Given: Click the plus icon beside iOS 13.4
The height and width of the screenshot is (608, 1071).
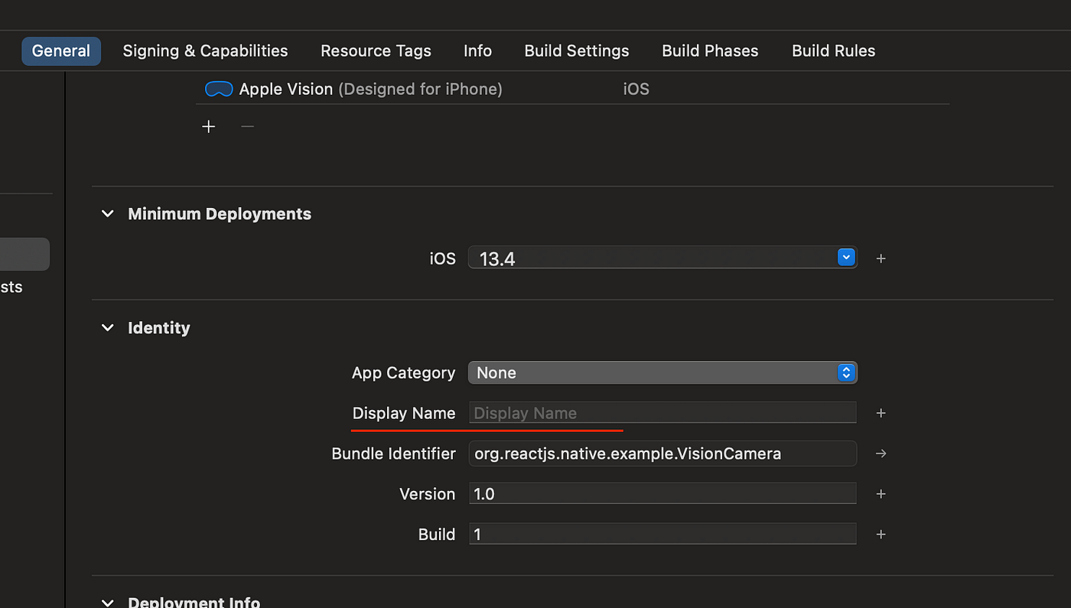Looking at the screenshot, I should click(x=881, y=258).
